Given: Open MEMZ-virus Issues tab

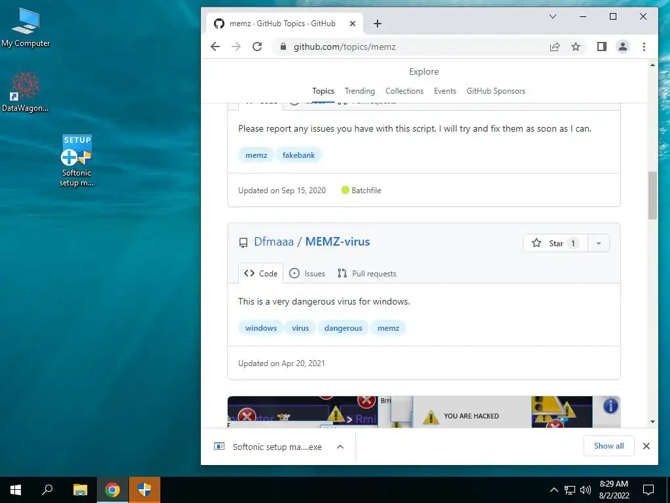Looking at the screenshot, I should 308,273.
